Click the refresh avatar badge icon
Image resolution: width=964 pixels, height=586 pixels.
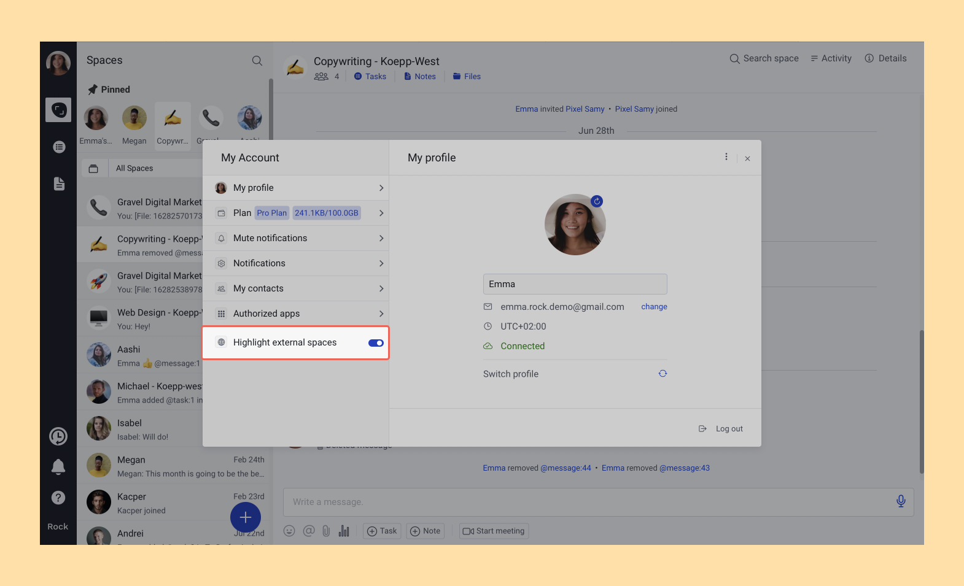point(597,201)
